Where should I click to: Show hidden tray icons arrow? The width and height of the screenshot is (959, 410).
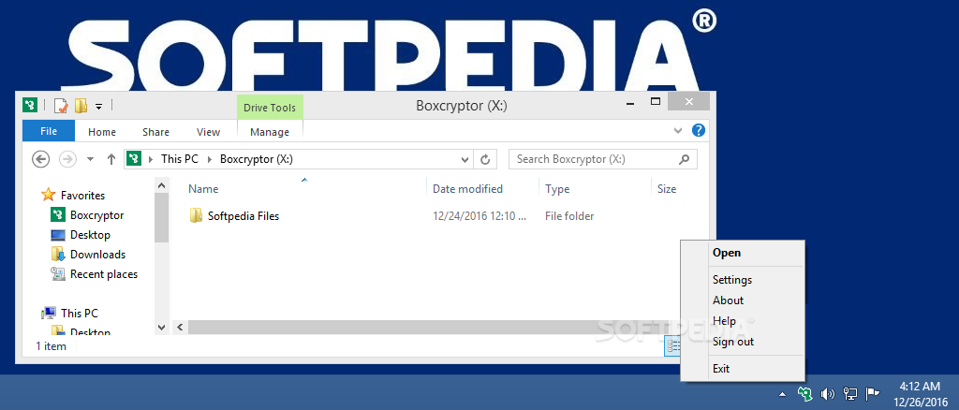tap(782, 393)
